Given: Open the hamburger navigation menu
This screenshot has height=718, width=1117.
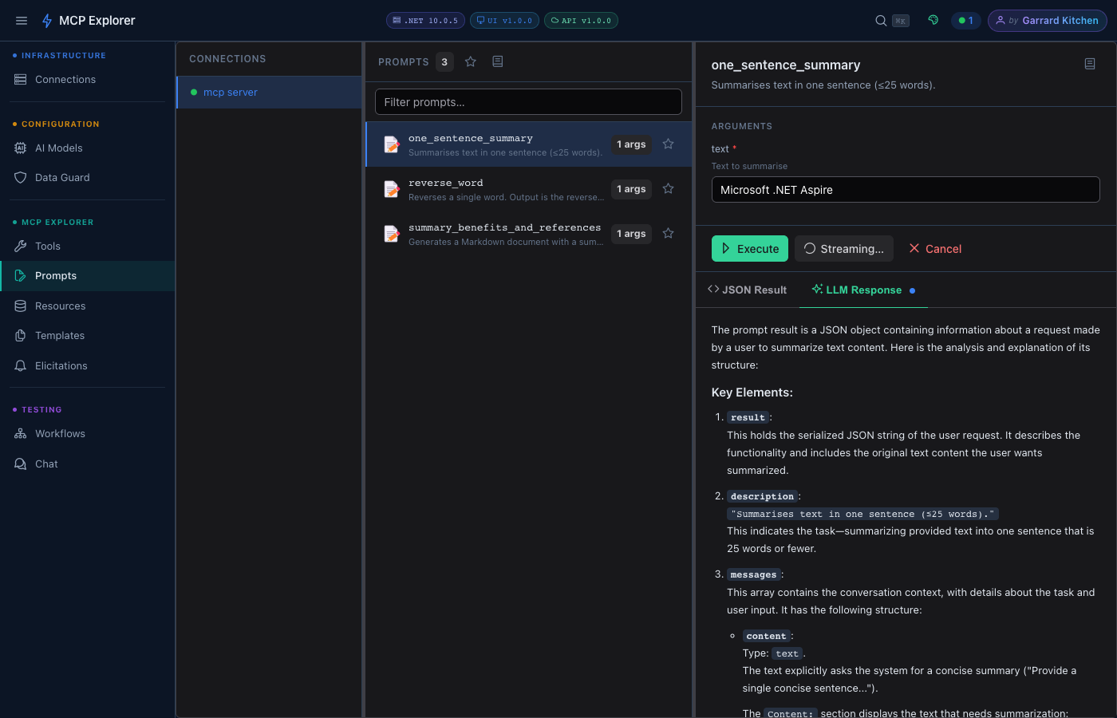Looking at the screenshot, I should point(22,21).
